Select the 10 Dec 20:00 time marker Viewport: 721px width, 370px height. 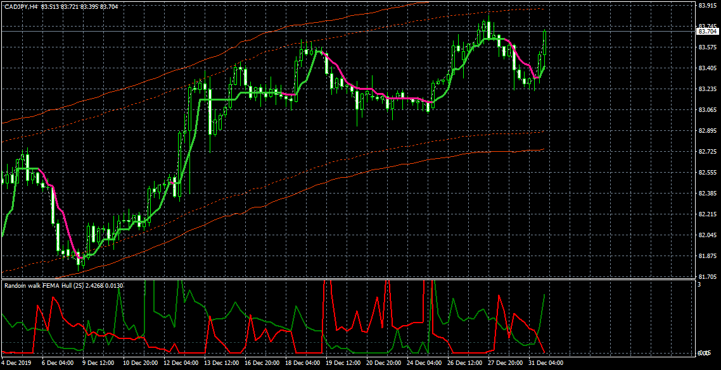point(139,362)
